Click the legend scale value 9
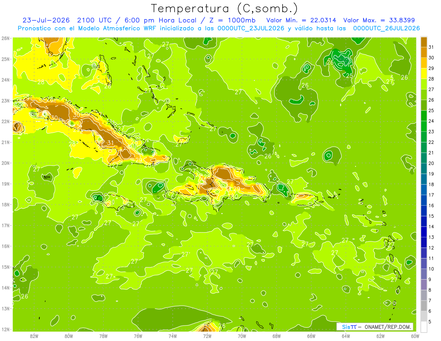441x341 pixels. pyautogui.click(x=430, y=280)
